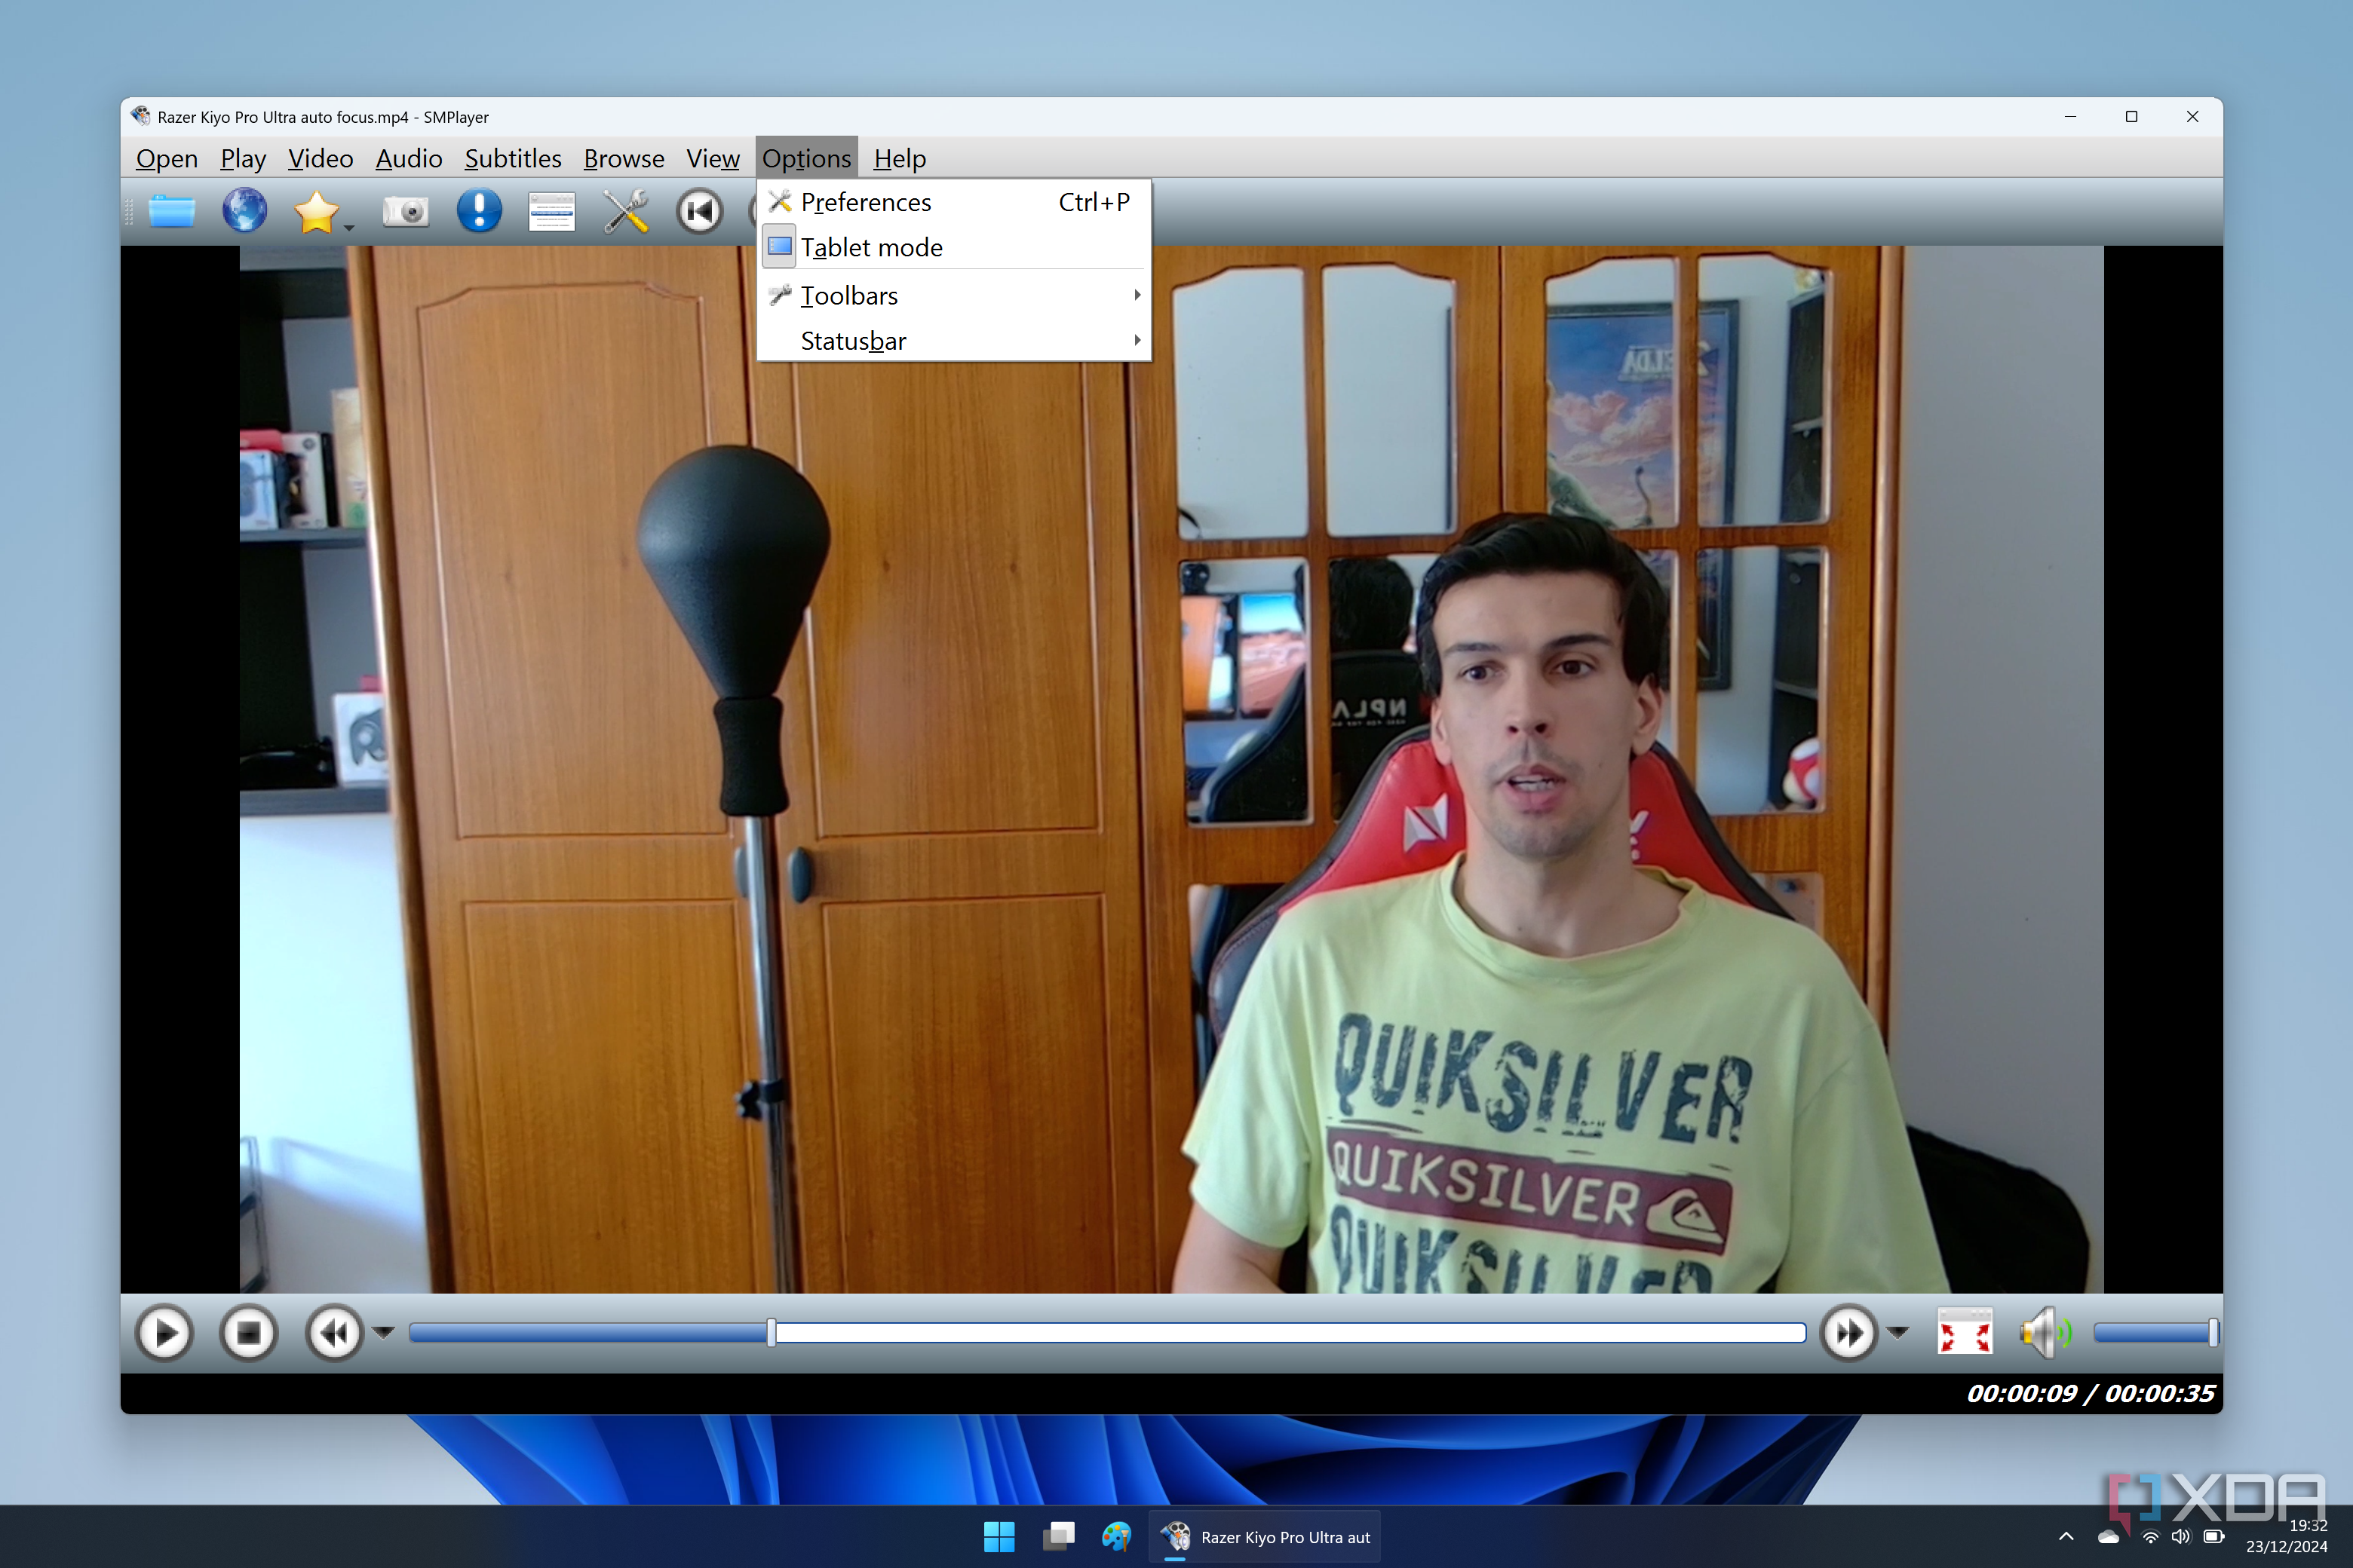Open the forward options dropdown arrow
Image resolution: width=2353 pixels, height=1568 pixels.
pyautogui.click(x=1897, y=1332)
